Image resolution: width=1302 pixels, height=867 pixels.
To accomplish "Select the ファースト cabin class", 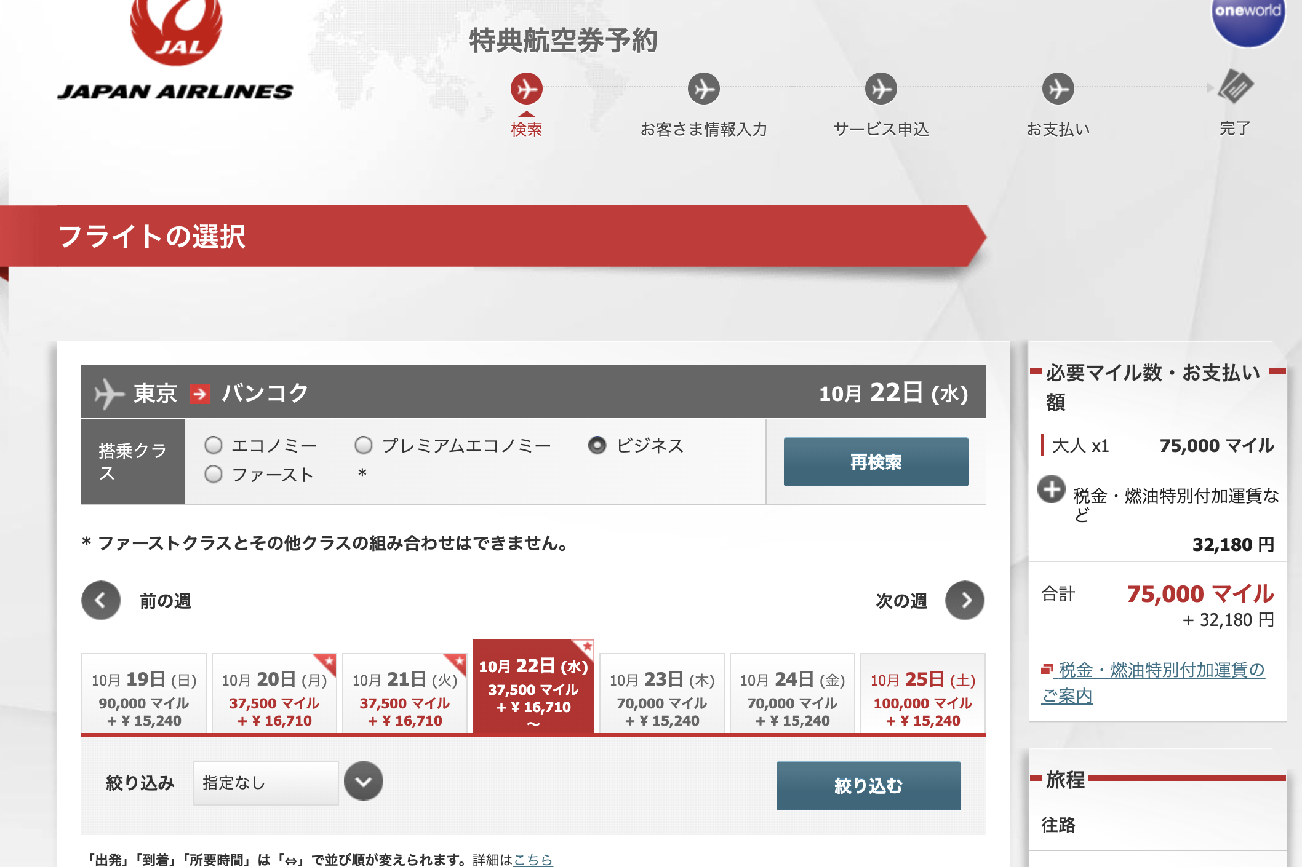I will [x=214, y=474].
